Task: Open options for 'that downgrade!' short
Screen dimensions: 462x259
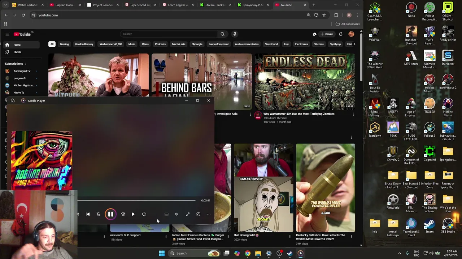Action: 290,236
